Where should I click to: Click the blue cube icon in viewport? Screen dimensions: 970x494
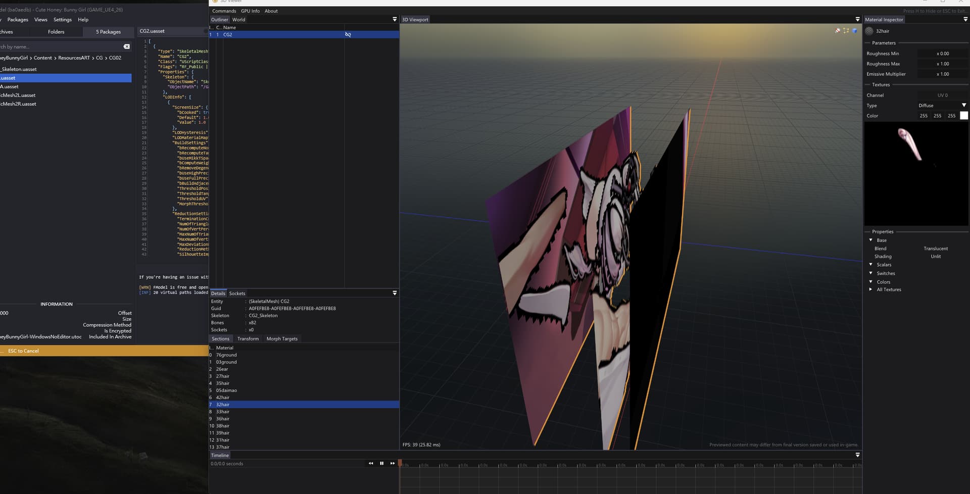point(855,31)
